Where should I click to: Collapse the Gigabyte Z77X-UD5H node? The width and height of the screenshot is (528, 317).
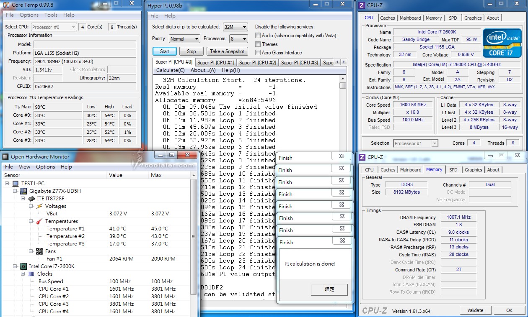16,191
